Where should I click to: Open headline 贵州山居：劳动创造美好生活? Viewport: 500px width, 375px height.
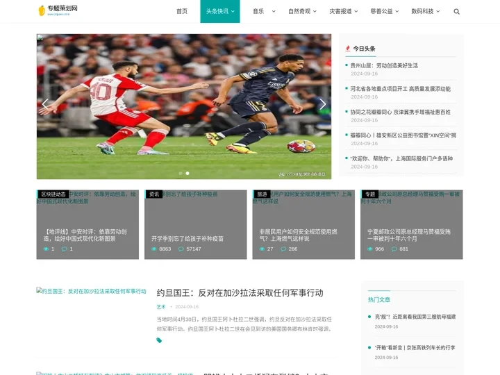pos(384,65)
